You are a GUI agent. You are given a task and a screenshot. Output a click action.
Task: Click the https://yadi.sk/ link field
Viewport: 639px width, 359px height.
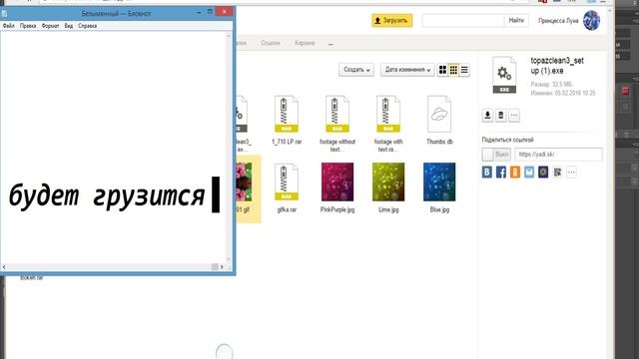click(x=558, y=155)
